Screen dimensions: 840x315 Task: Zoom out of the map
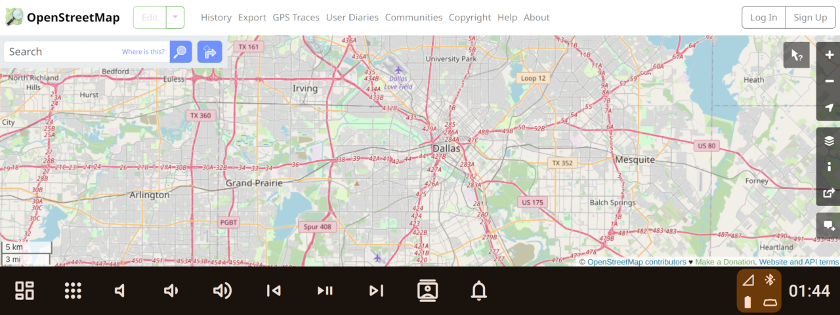click(829, 81)
